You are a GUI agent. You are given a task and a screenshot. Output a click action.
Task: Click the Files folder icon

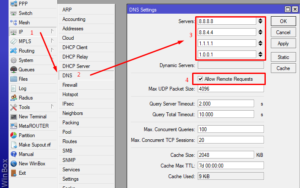coord(14,79)
